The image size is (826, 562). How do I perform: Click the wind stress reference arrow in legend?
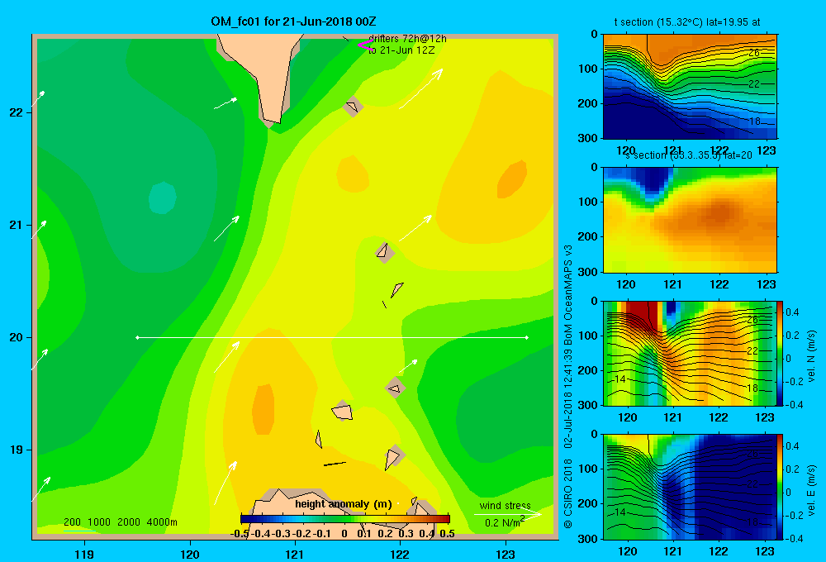point(507,514)
